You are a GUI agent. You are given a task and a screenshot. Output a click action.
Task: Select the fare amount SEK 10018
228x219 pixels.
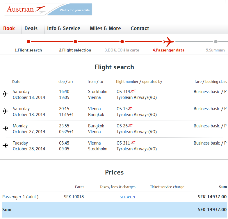pyautogui.click(x=74, y=197)
